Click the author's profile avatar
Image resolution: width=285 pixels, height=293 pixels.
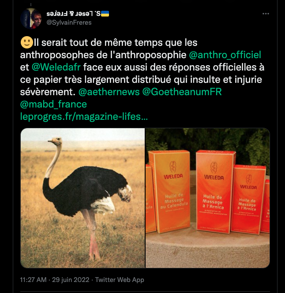31,19
